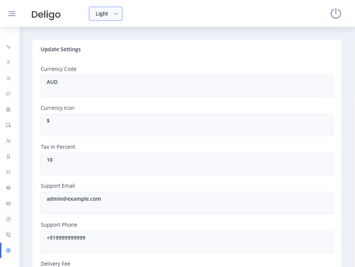Open the award badge sidebar icon
The image size is (355, 267).
[8, 157]
